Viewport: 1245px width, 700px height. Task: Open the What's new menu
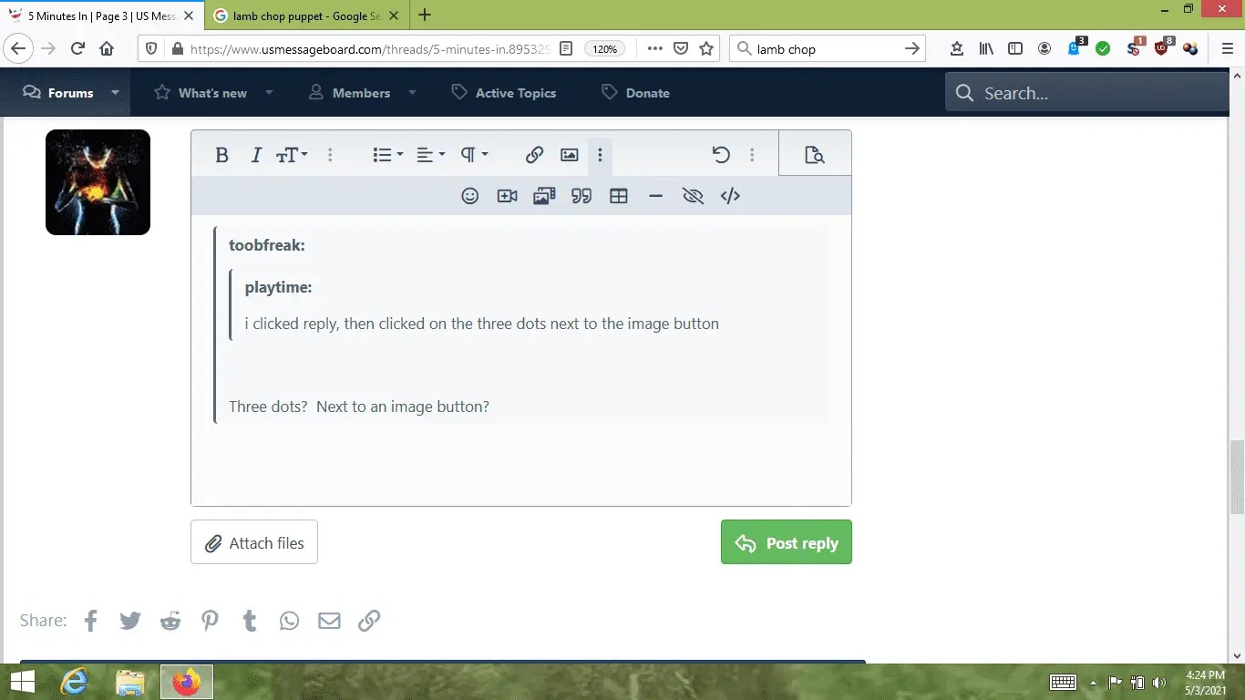pyautogui.click(x=212, y=93)
